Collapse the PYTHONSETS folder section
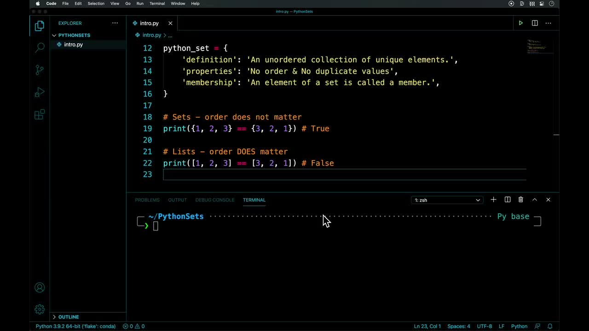589x331 pixels. click(x=74, y=35)
